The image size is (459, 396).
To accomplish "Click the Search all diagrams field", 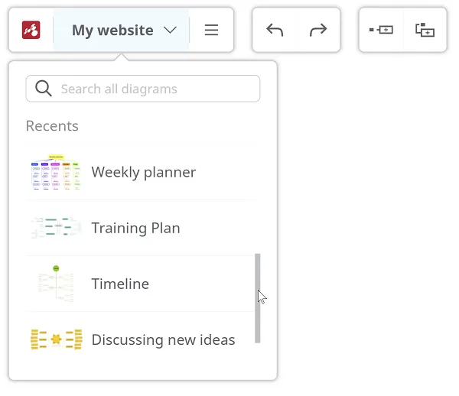I will (153, 89).
